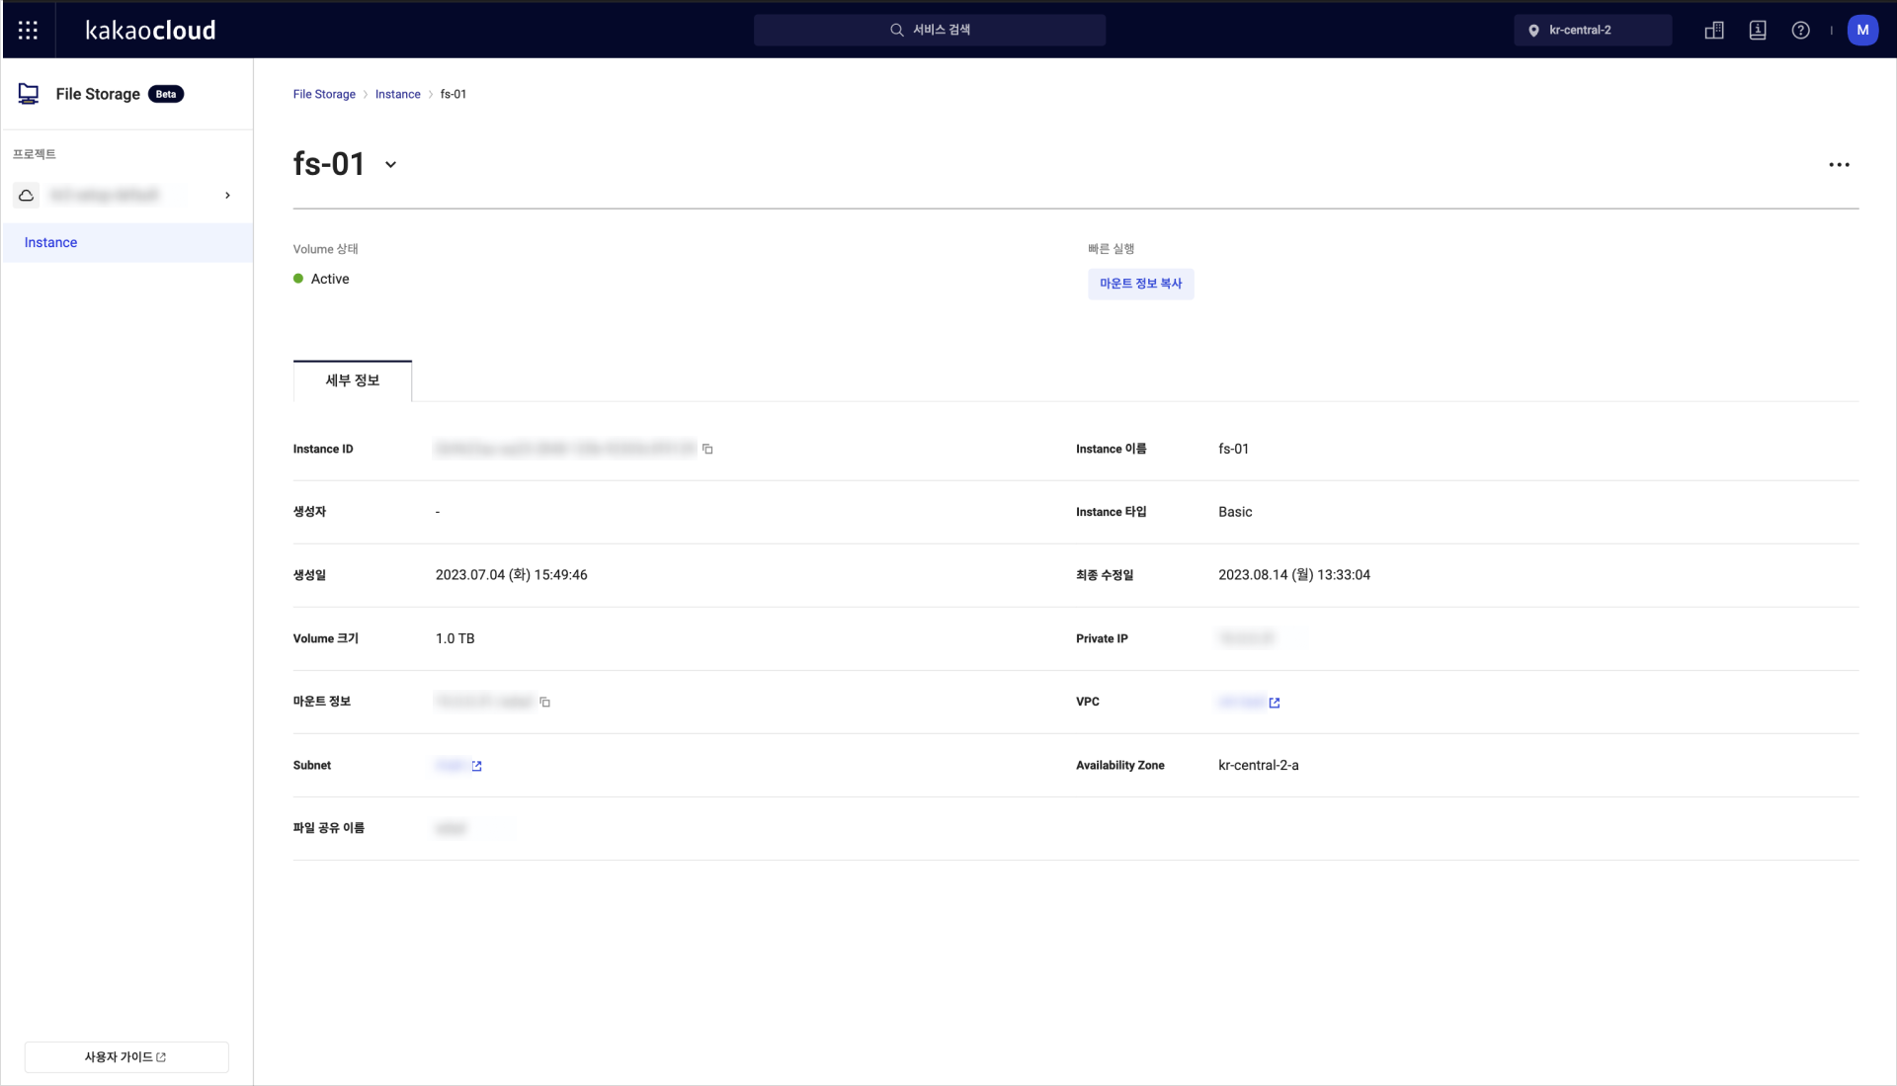Image resolution: width=1897 pixels, height=1086 pixels.
Task: Click Instance breadcrumb link
Action: coord(398,94)
